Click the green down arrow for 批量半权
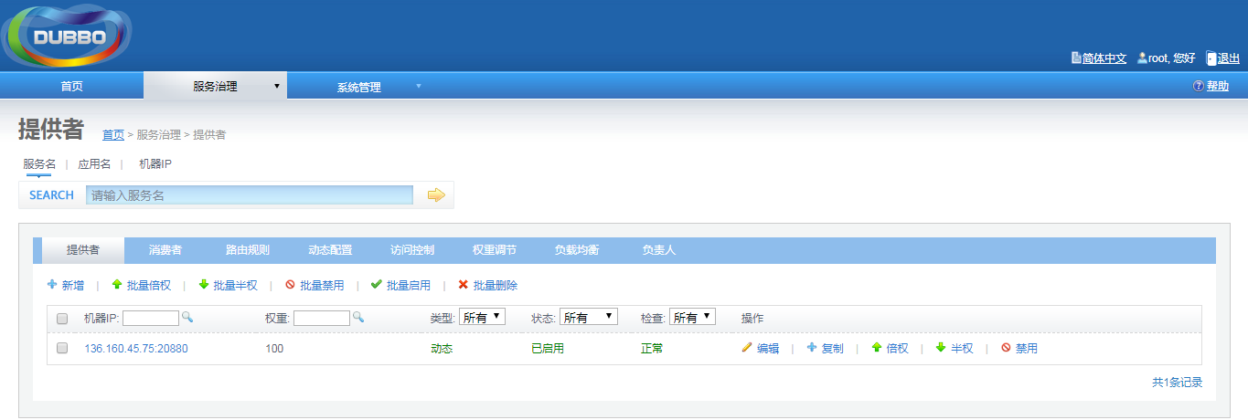 203,285
